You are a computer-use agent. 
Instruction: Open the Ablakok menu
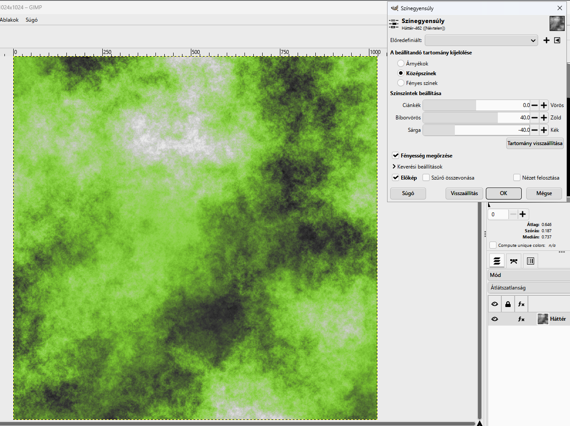click(9, 20)
